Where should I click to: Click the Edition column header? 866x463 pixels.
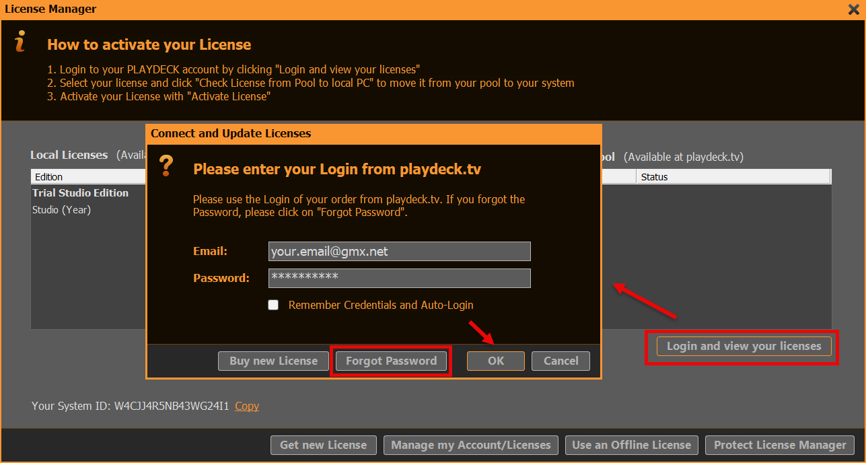88,177
